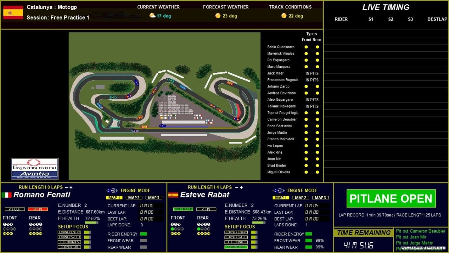Click Fabio Quartararo's front tyre indicator

click(x=306, y=47)
